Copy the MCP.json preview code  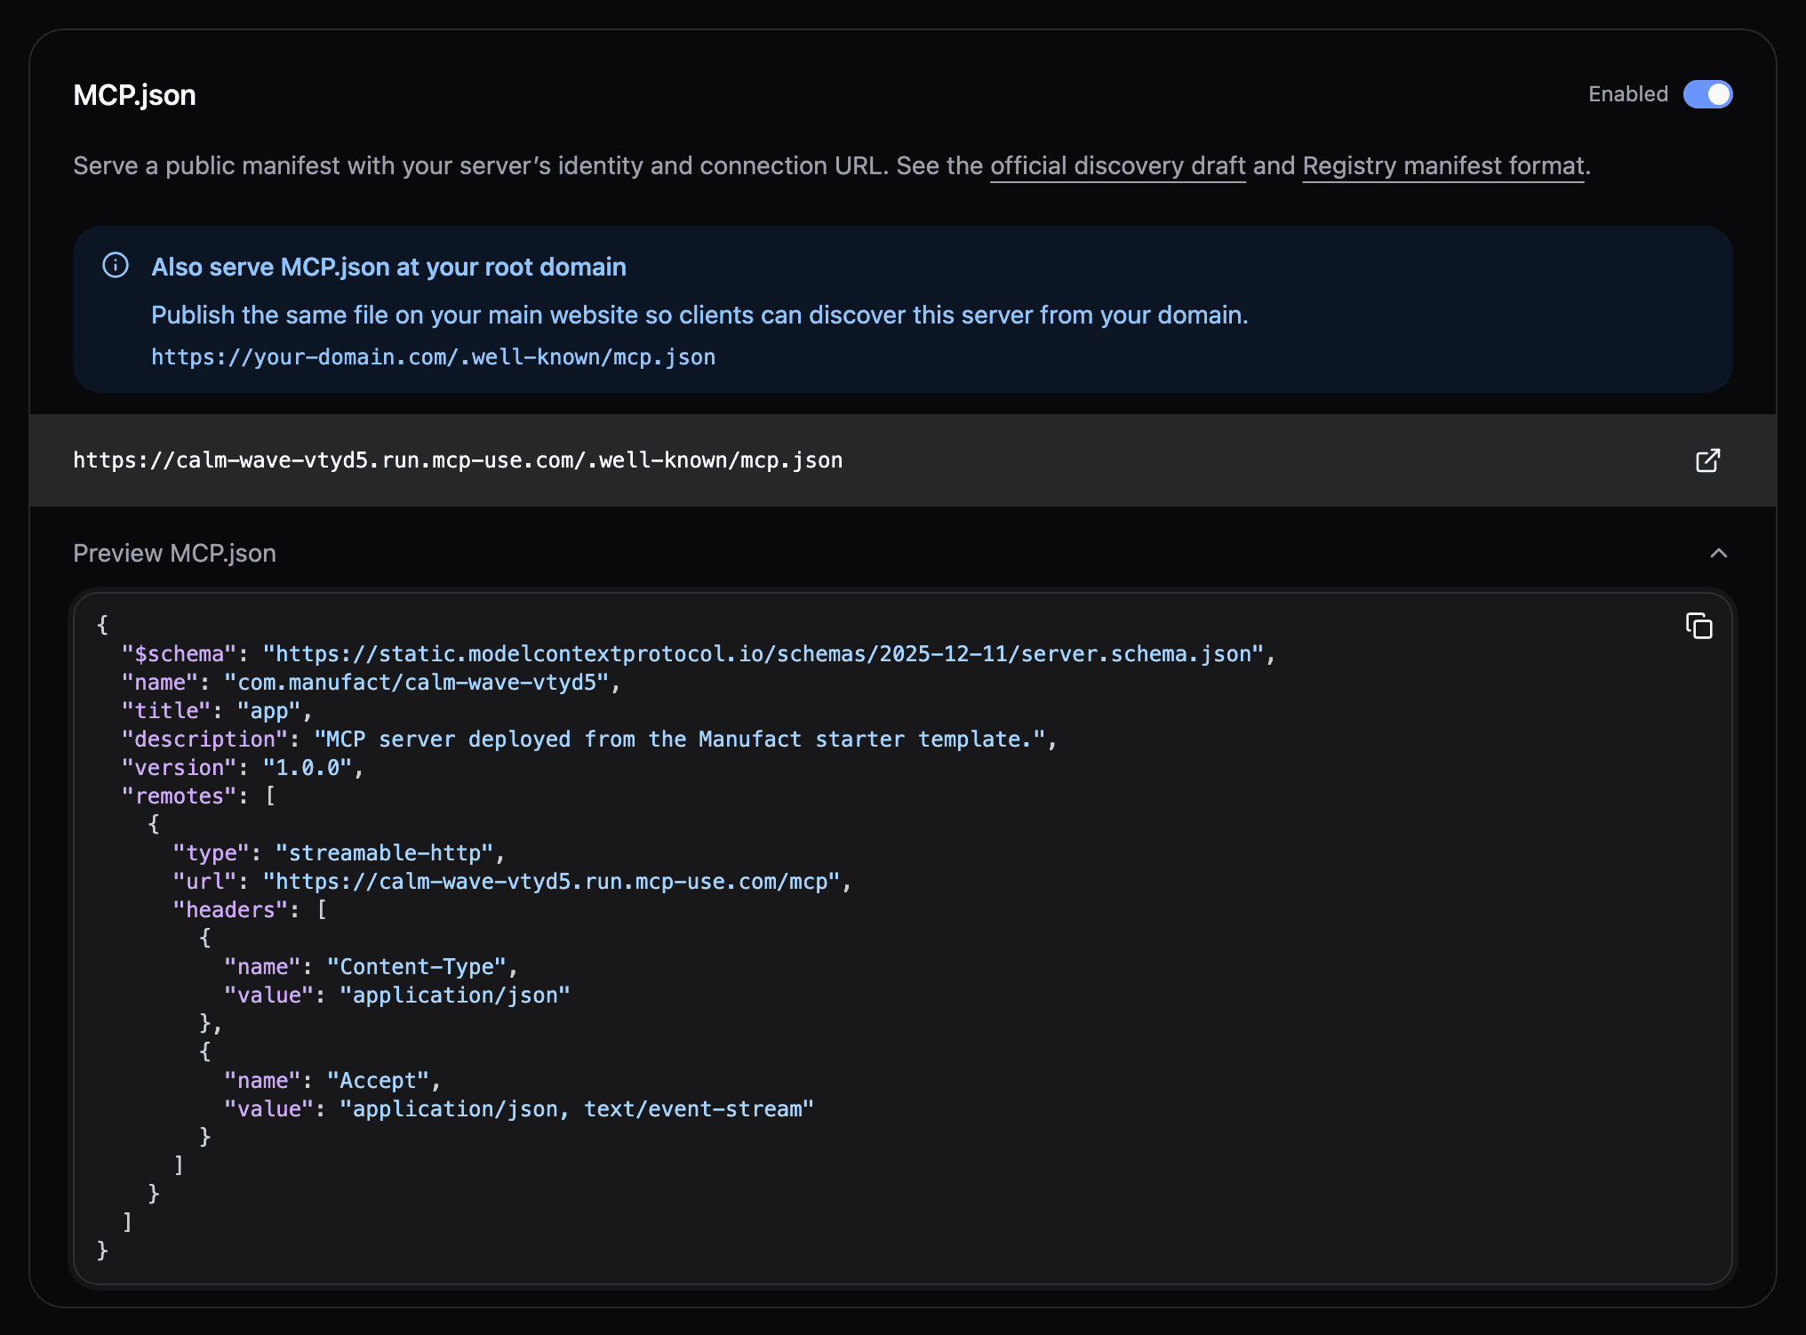tap(1698, 626)
